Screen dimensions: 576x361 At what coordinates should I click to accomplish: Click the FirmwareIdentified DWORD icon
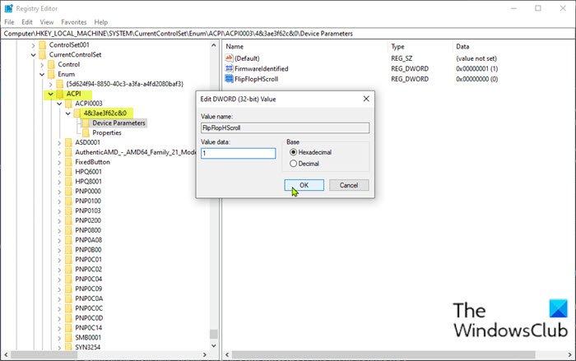pos(229,68)
